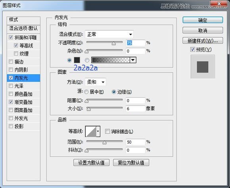Open the 渐变叠加 style settings
The width and height of the screenshot is (230, 188).
click(x=23, y=102)
